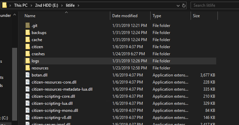Navigate to 2nd HDD (E:) breadcrumb
The image size is (239, 125).
click(47, 5)
